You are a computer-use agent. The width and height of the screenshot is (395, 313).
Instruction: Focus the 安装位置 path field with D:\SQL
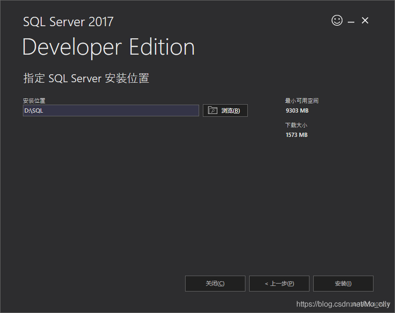click(x=111, y=111)
